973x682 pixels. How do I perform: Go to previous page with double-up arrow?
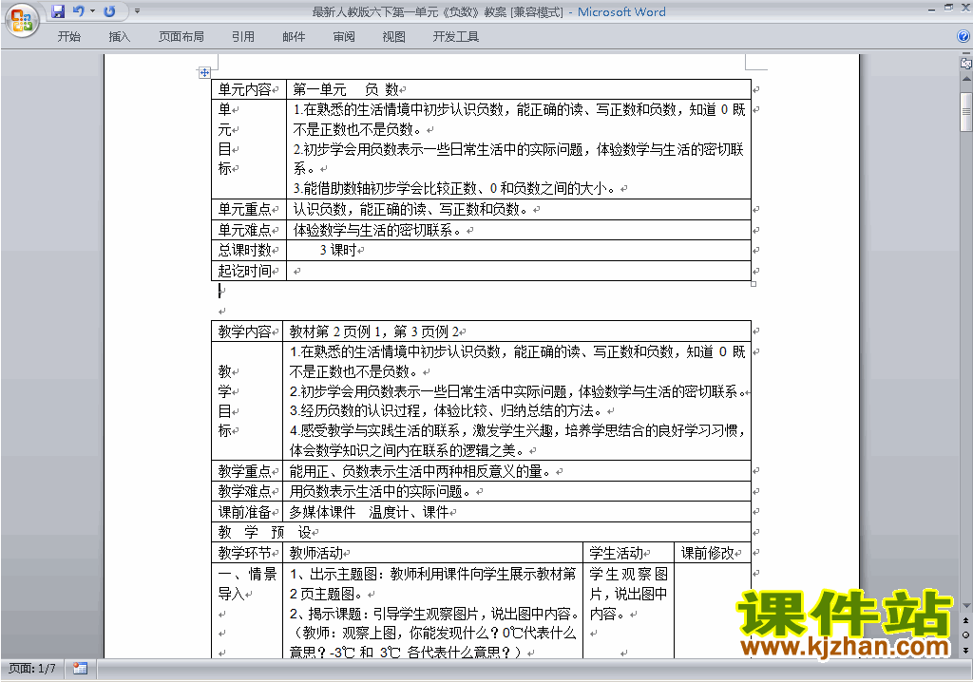click(x=966, y=620)
